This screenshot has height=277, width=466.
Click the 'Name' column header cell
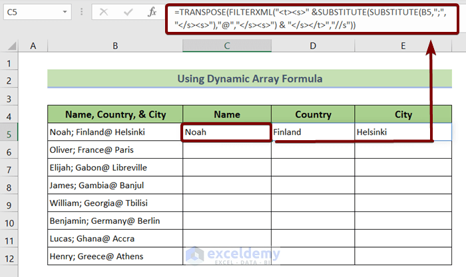click(x=227, y=114)
